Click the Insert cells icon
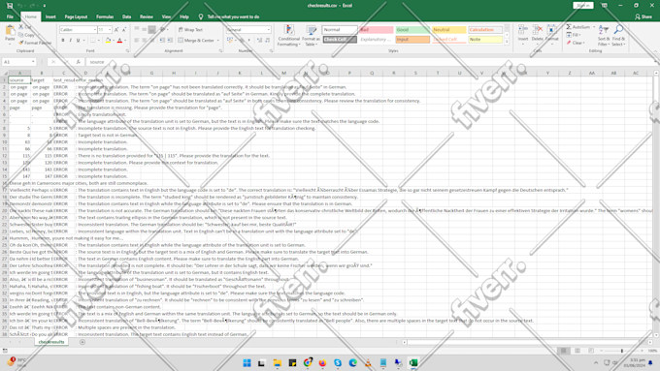This screenshot has width=660, height=371. click(523, 30)
